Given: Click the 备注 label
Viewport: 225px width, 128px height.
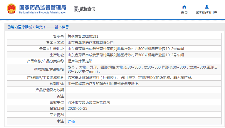Looking at the screenshot, I should (x=60, y=96).
